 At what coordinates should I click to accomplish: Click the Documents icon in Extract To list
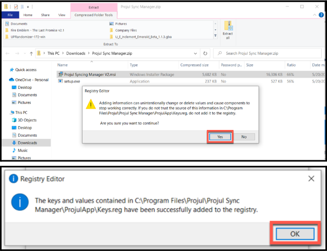point(7,23)
